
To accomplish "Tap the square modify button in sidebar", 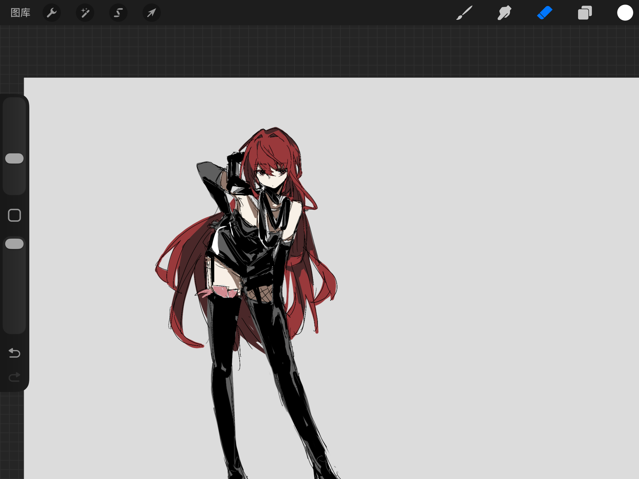I will [14, 215].
